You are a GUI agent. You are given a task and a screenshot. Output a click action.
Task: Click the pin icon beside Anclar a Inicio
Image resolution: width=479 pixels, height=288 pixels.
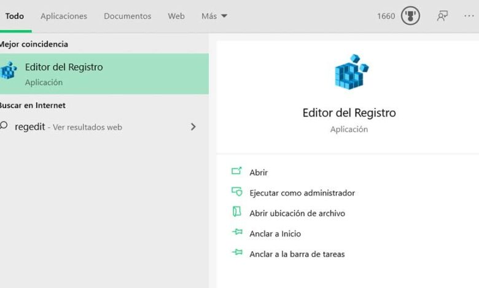(237, 232)
